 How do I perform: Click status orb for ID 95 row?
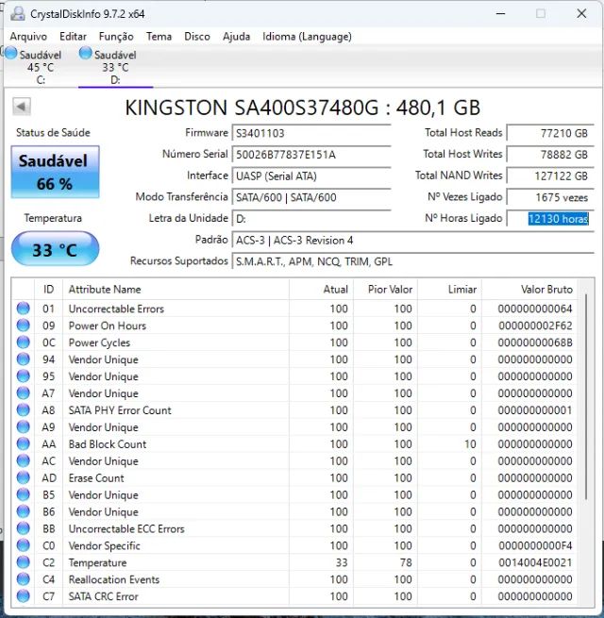tap(24, 376)
